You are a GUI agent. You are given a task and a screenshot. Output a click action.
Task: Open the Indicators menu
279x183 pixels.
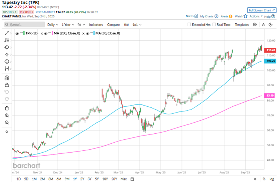tap(96, 25)
